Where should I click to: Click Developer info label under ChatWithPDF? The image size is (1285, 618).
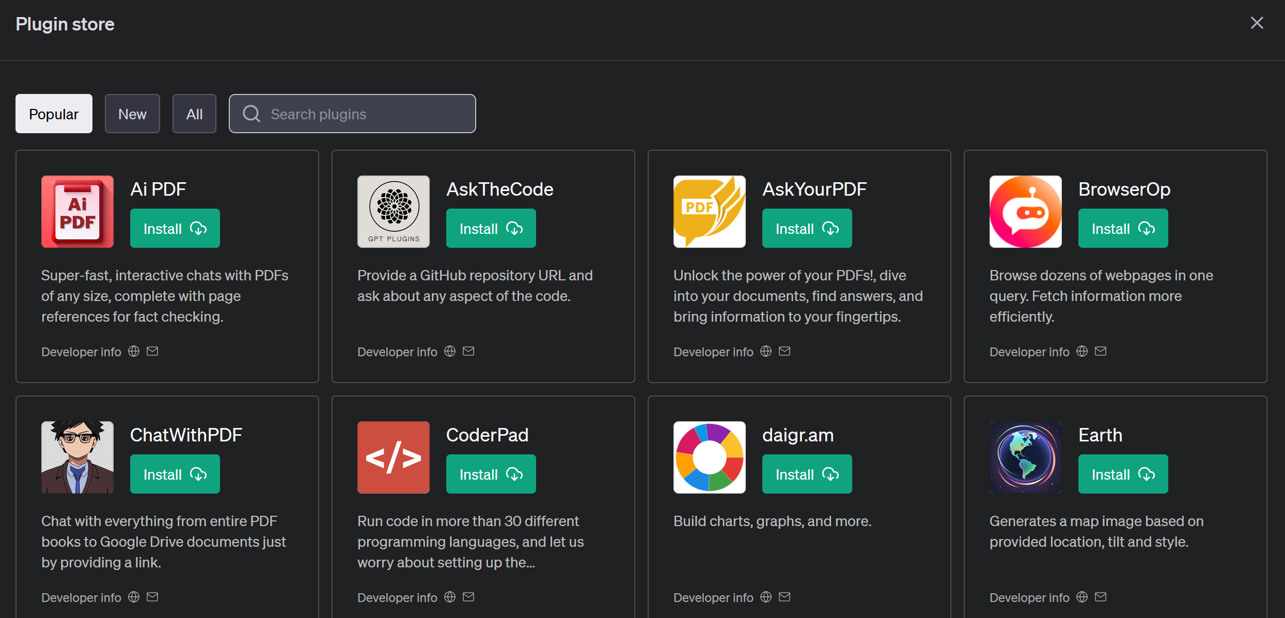coord(81,598)
